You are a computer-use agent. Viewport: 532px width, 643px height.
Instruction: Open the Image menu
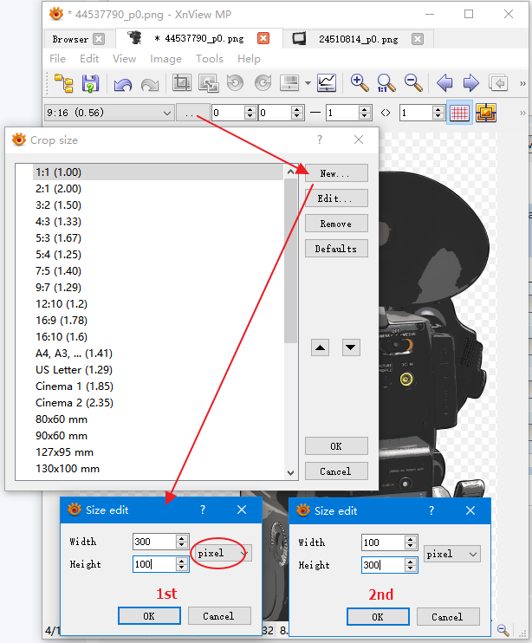165,59
